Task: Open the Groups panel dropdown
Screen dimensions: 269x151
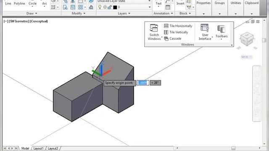Action: pos(219,14)
